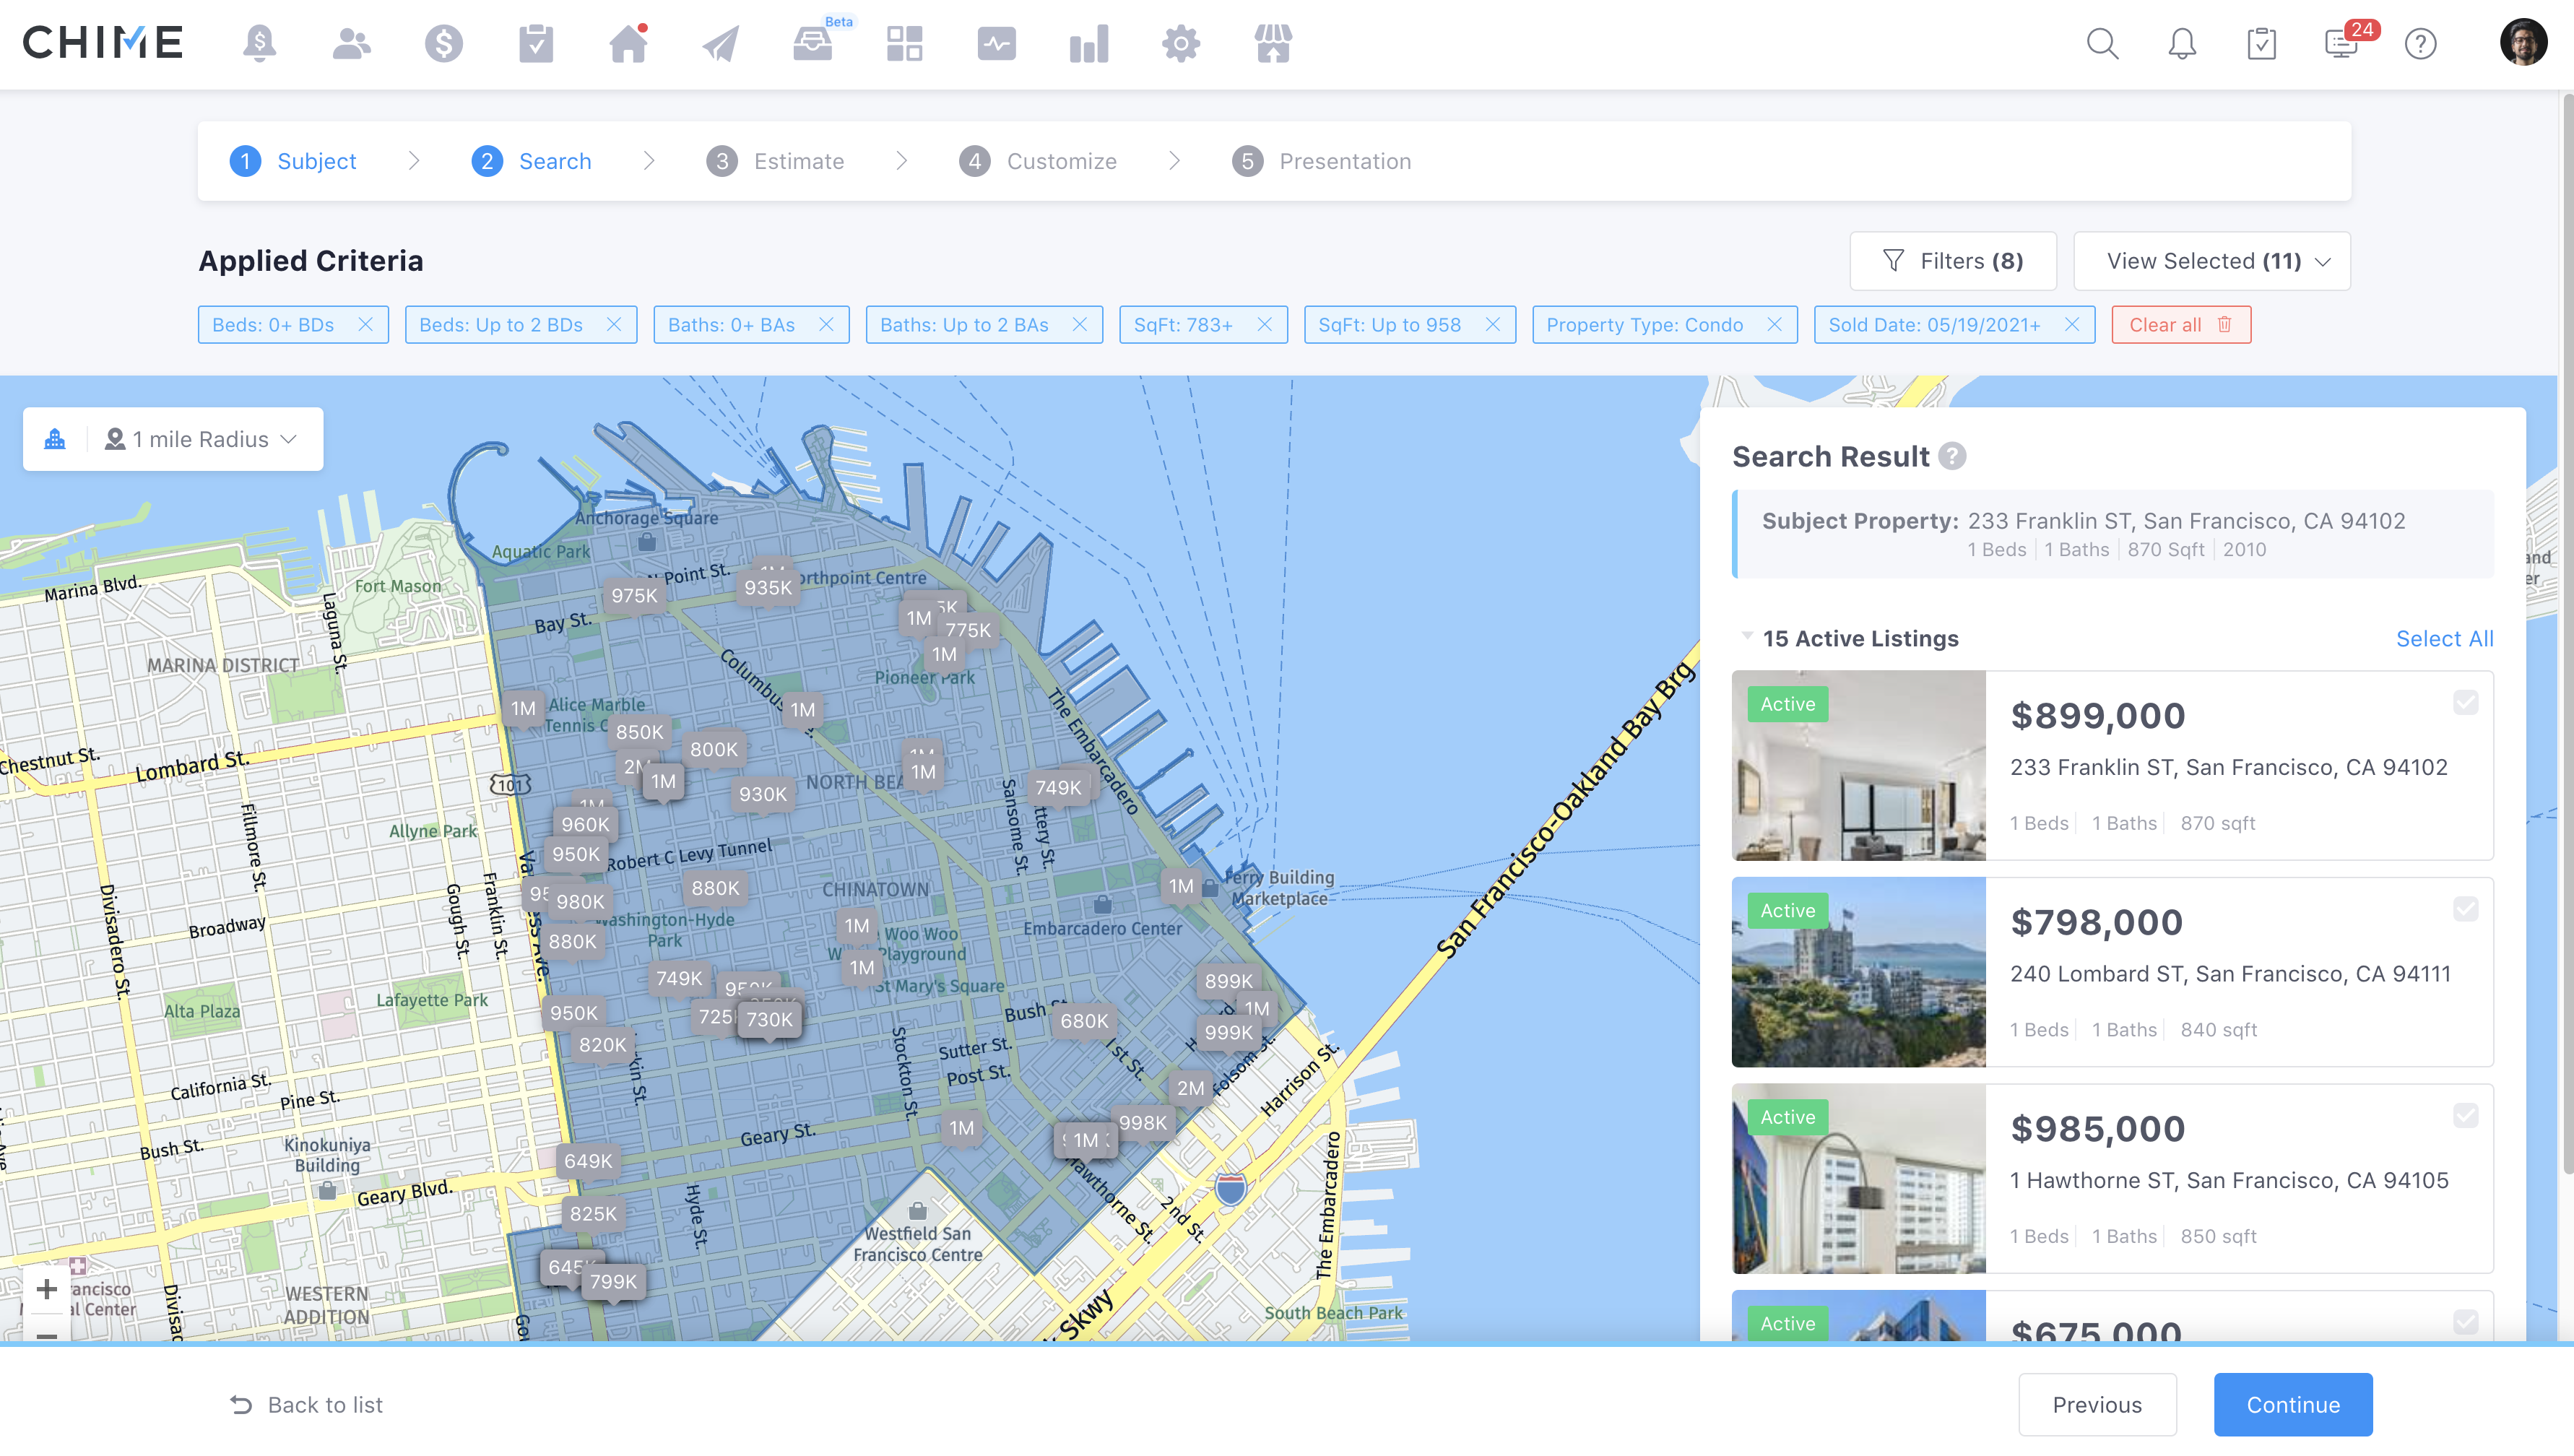
Task: Click the 799K map price marker
Action: [613, 1281]
